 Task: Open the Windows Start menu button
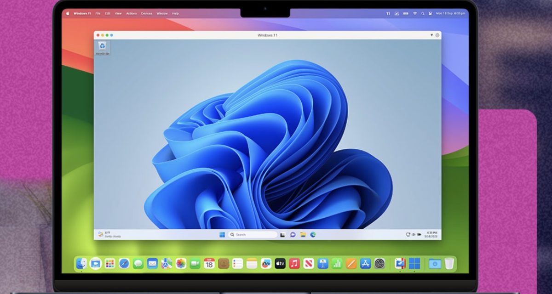[x=222, y=235]
